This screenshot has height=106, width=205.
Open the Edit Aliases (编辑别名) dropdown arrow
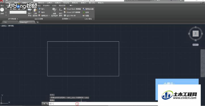(49, 16)
